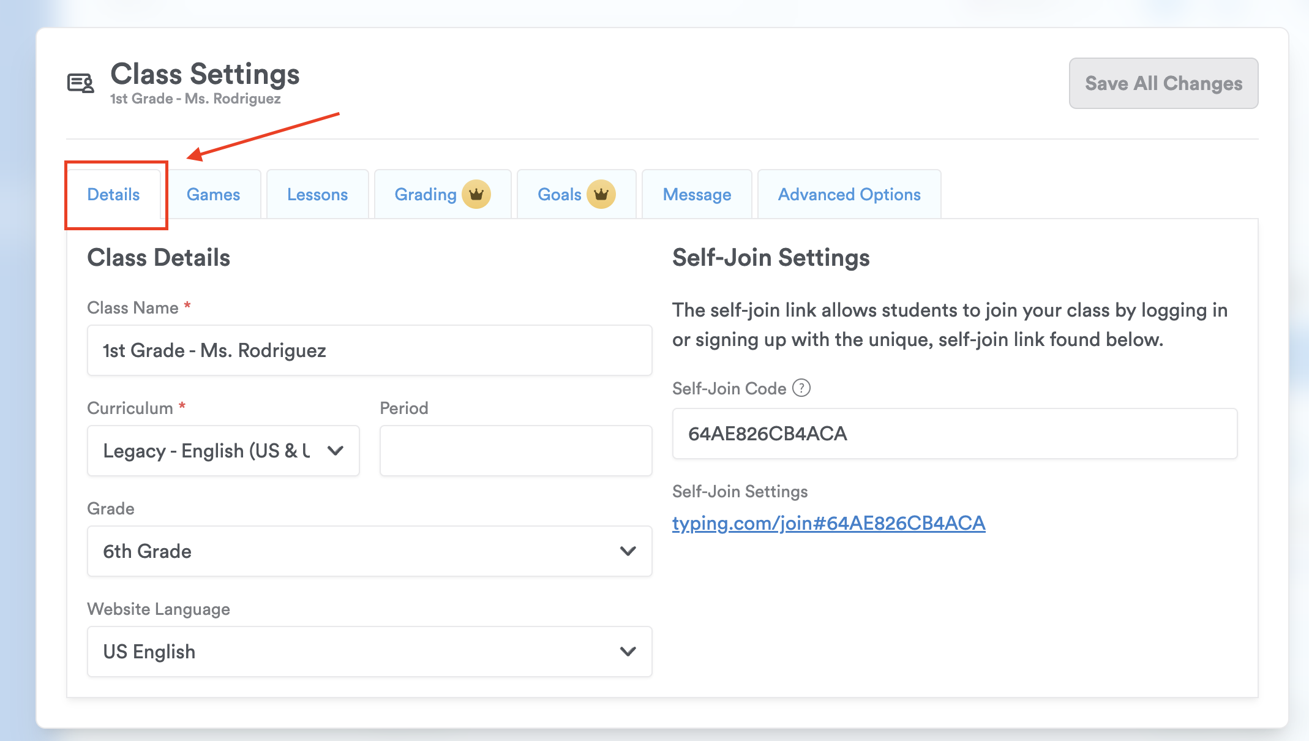The width and height of the screenshot is (1309, 741).
Task: Click the crown icon on Goals tab
Action: click(x=601, y=195)
